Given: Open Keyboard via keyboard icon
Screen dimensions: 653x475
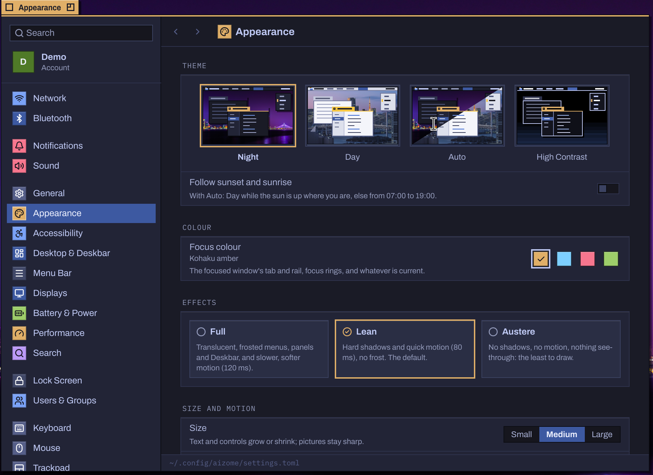Looking at the screenshot, I should (19, 428).
